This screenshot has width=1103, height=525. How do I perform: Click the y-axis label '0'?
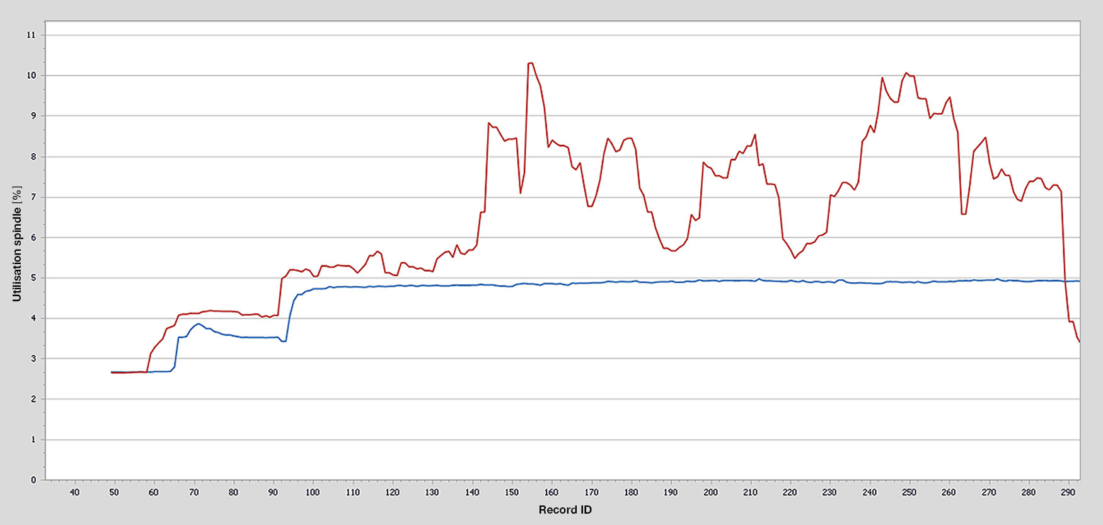(33, 480)
